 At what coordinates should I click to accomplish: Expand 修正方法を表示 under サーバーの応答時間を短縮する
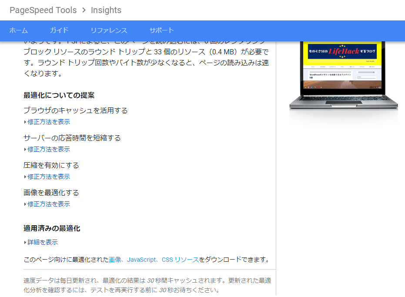(48, 149)
